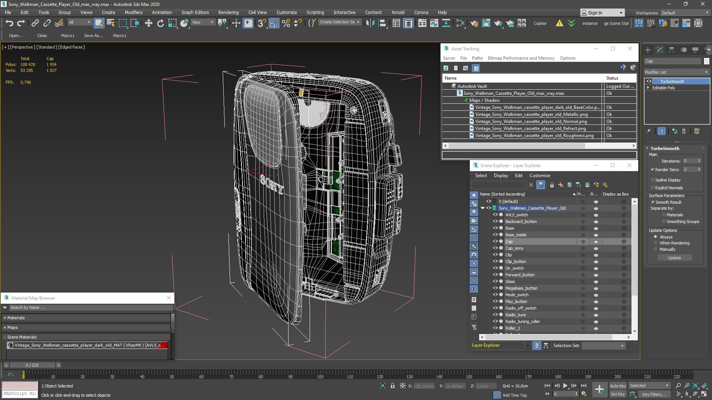The width and height of the screenshot is (712, 400).
Task: Expand the Maps group in browser
Action: [5, 327]
